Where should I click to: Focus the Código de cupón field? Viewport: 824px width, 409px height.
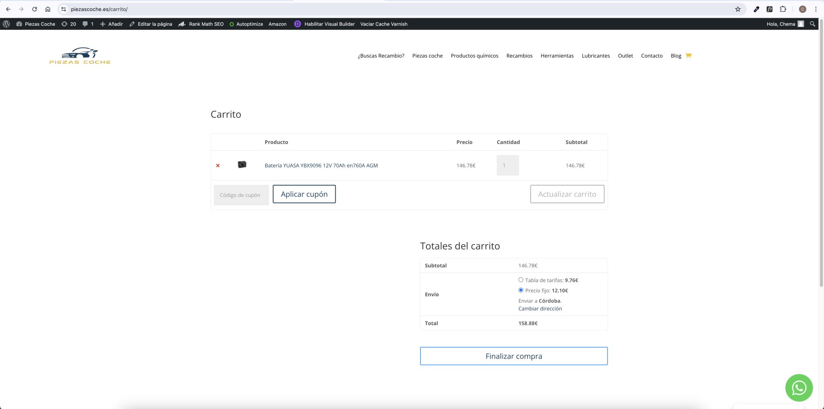[241, 195]
